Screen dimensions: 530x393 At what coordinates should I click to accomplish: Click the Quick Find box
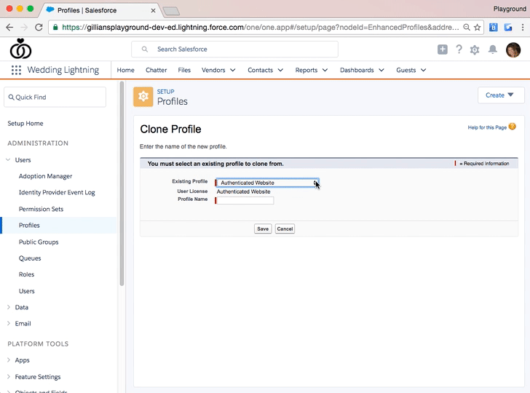click(55, 98)
